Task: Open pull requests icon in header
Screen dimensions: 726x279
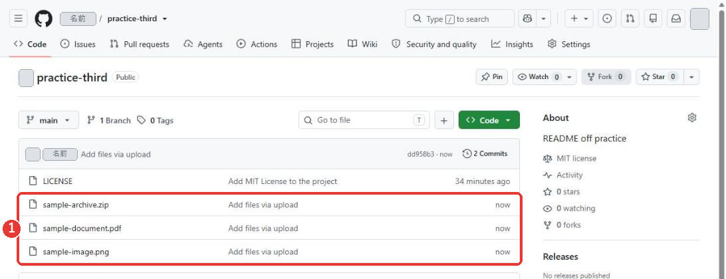Action: pyautogui.click(x=630, y=19)
